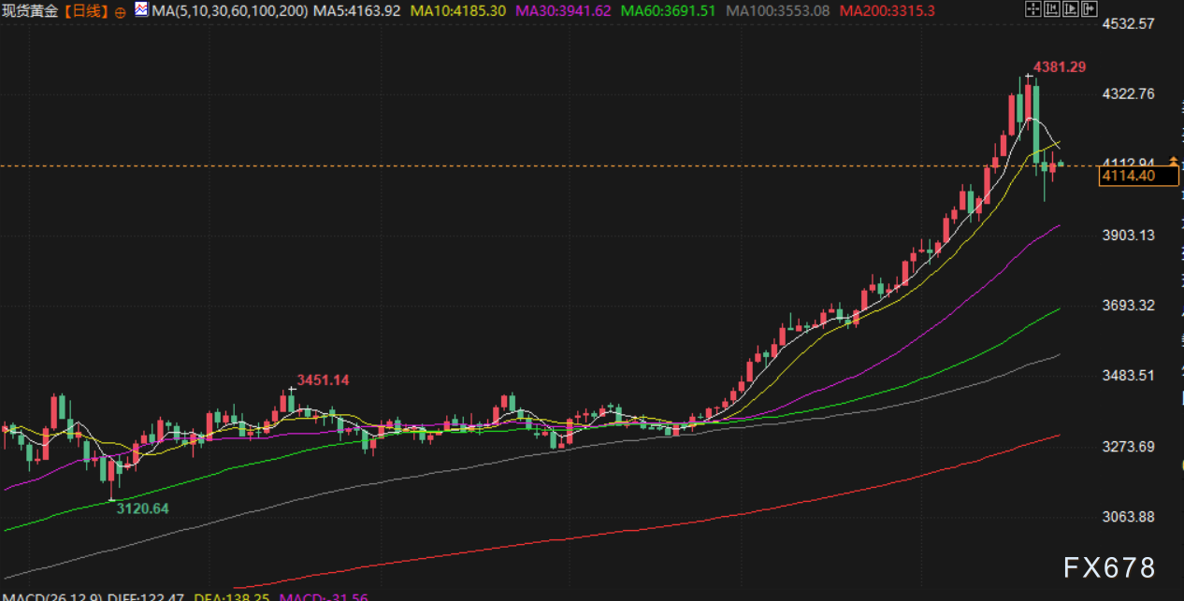Select the 【日线】 daily period label
Screen dimensions: 1184x601
(87, 11)
